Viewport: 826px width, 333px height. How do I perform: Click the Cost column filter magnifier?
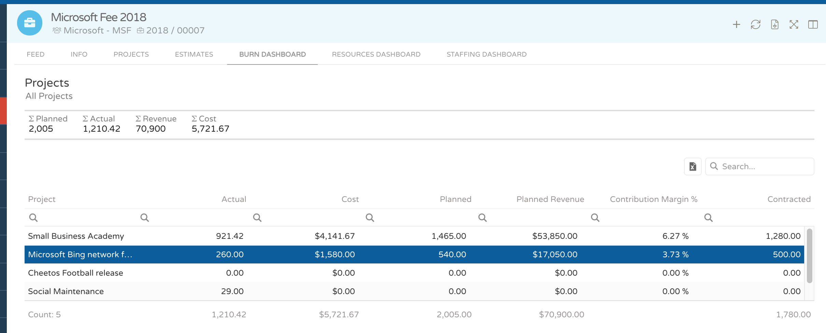(x=257, y=217)
